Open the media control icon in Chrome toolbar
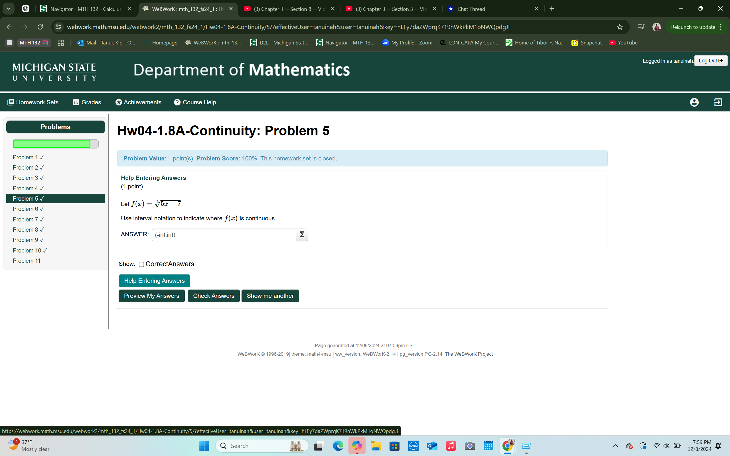 [641, 27]
